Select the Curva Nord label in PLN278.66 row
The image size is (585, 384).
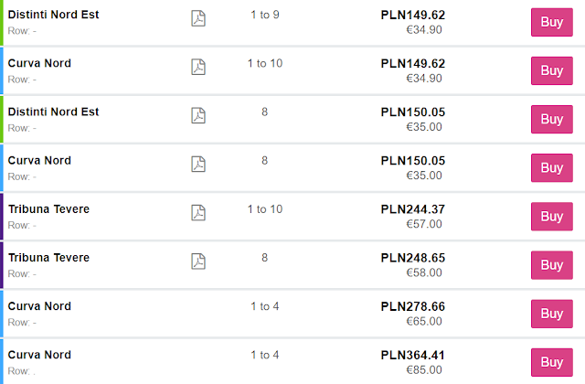point(39,306)
